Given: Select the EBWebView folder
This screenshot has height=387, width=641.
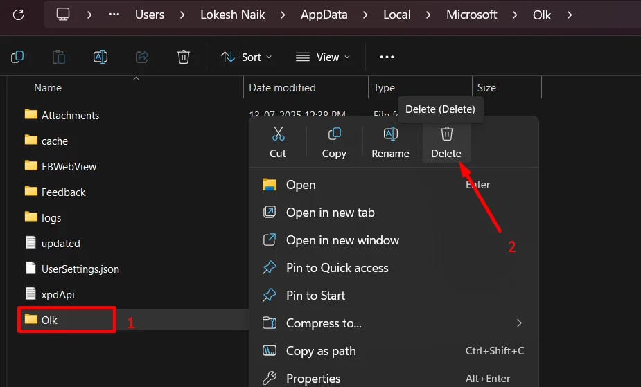Looking at the screenshot, I should pos(60,166).
